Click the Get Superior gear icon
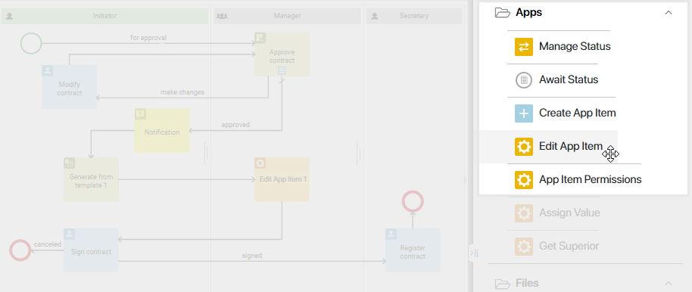 524,247
